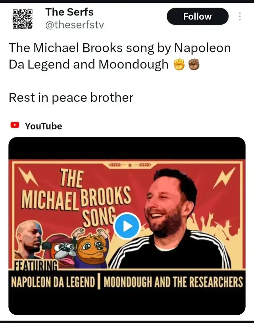The height and width of the screenshot is (323, 254).
Task: Click the right lightning bolt graphic
Action: [x=224, y=178]
